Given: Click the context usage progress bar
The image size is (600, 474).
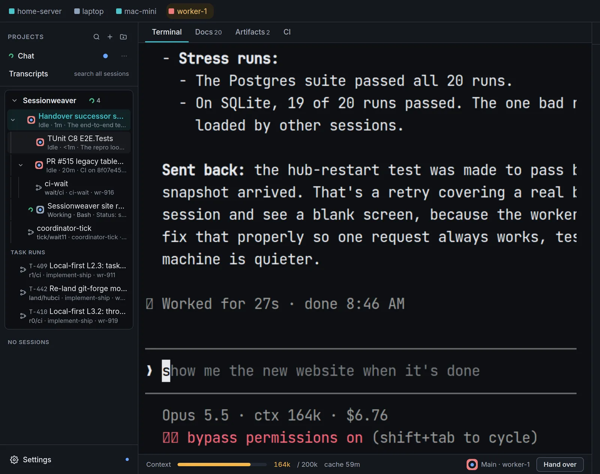Looking at the screenshot, I should click(x=222, y=465).
